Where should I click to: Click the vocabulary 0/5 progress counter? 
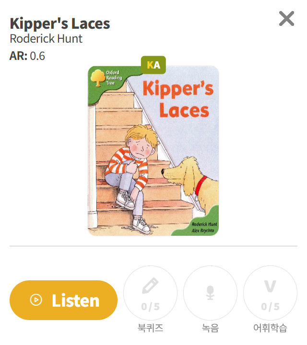point(270,307)
